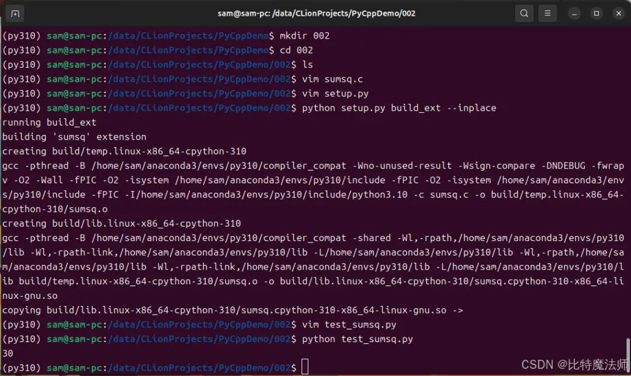
Task: Click the 'cd 002' command text
Action: pos(296,50)
